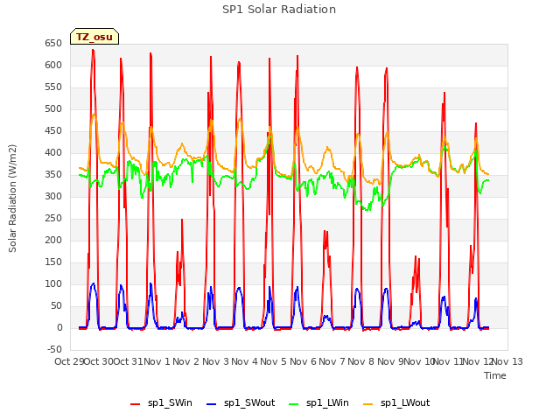
Task: Select the sp1_SWin legend label
Action: [x=170, y=402]
